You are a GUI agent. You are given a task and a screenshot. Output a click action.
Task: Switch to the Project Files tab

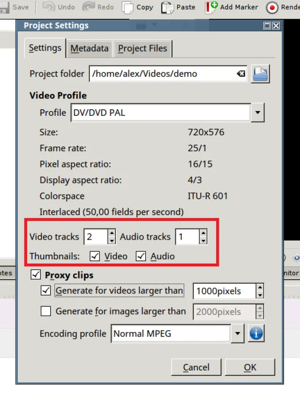[142, 48]
